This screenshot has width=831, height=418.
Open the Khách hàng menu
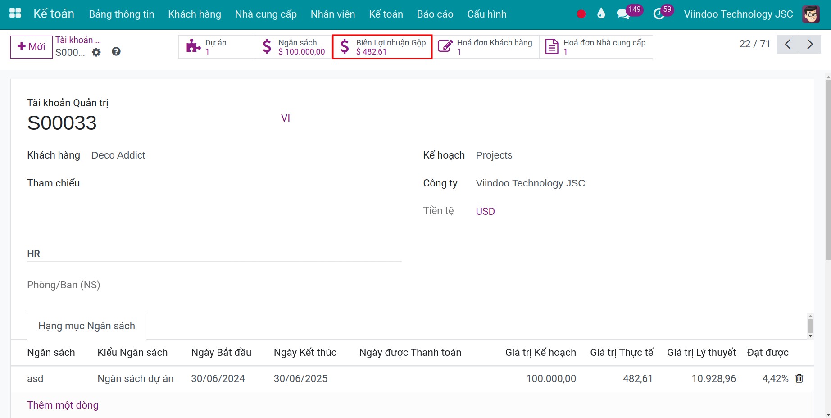195,14
